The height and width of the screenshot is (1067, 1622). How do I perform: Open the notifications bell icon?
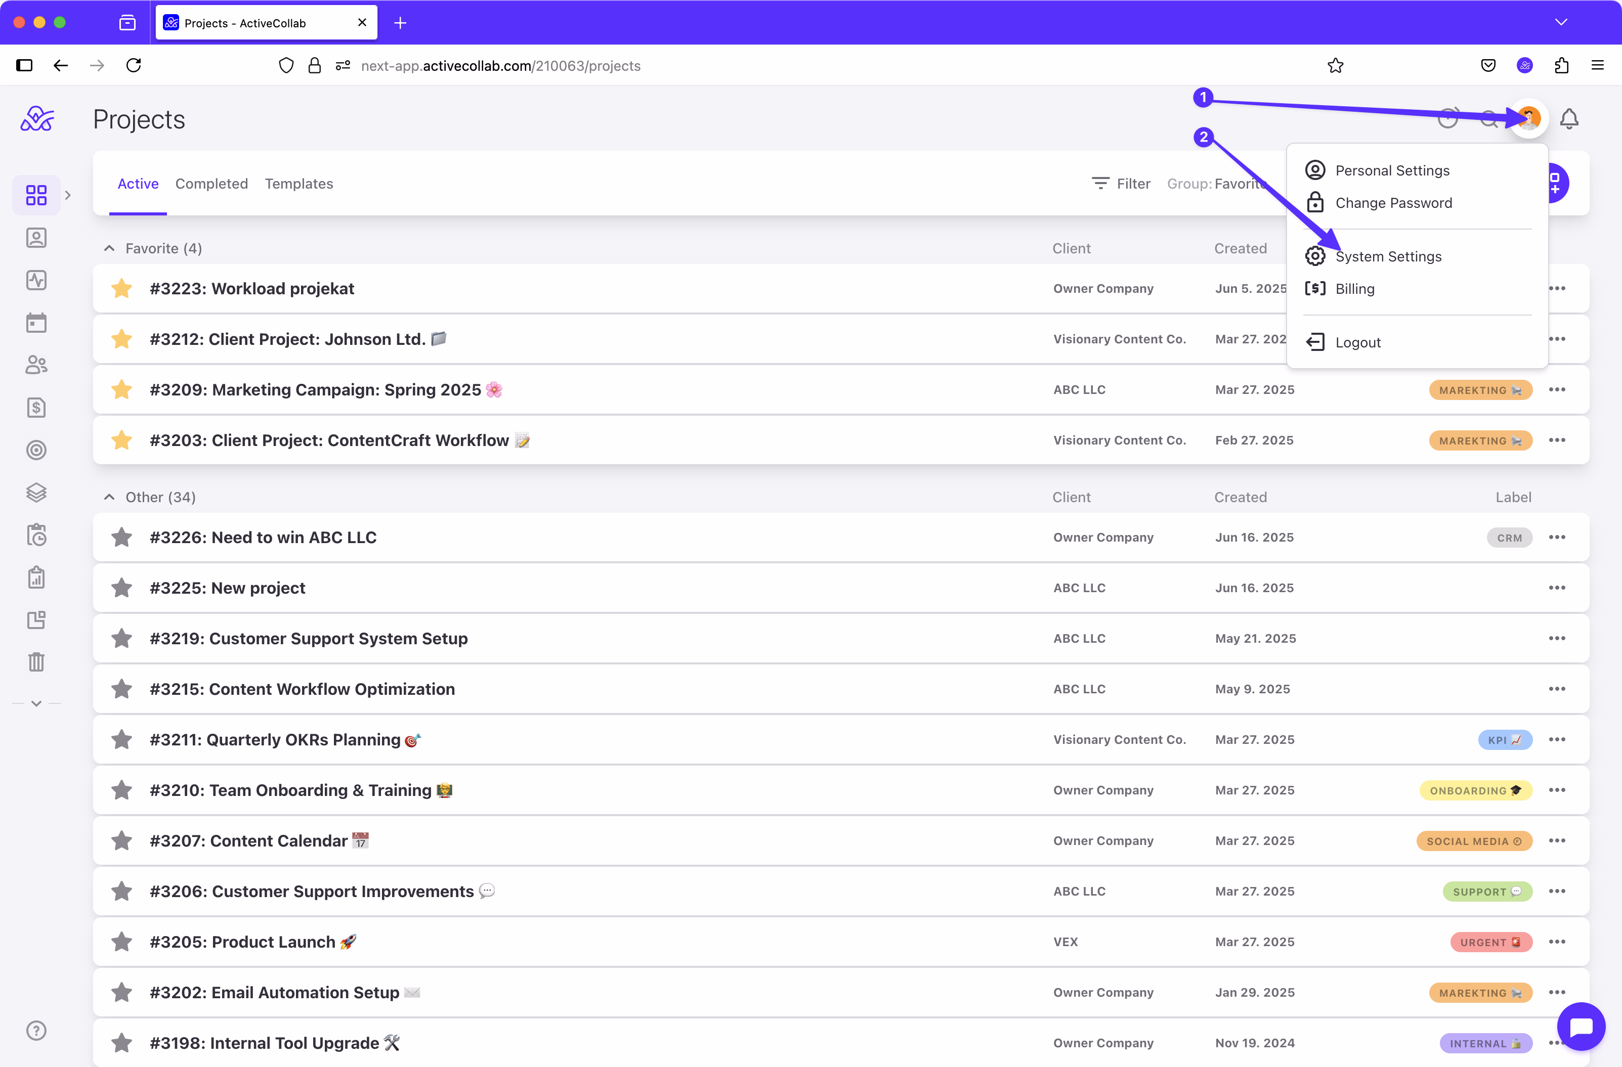tap(1569, 118)
